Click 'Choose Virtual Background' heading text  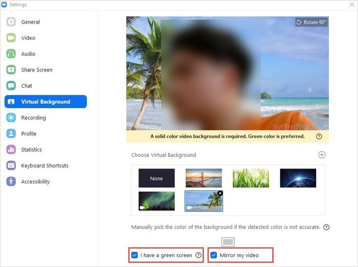tap(164, 155)
